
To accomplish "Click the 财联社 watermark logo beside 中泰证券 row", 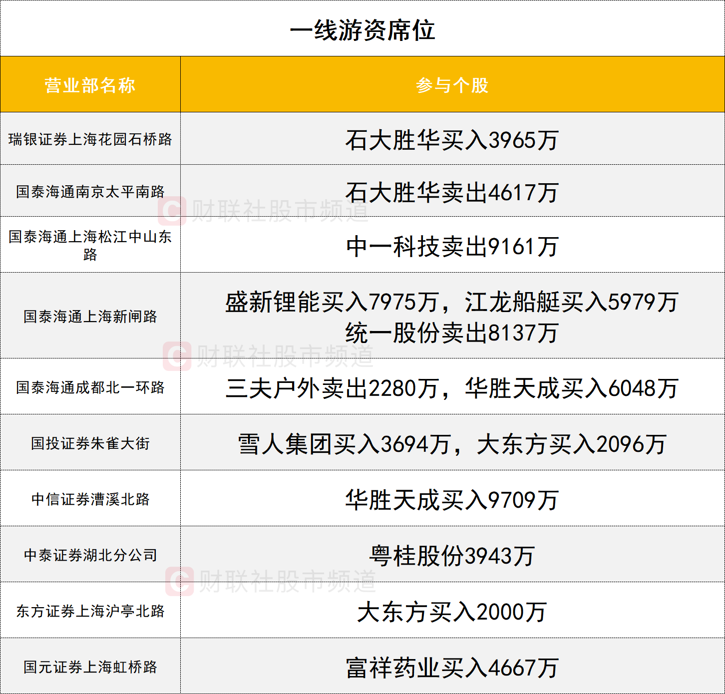I will [179, 581].
